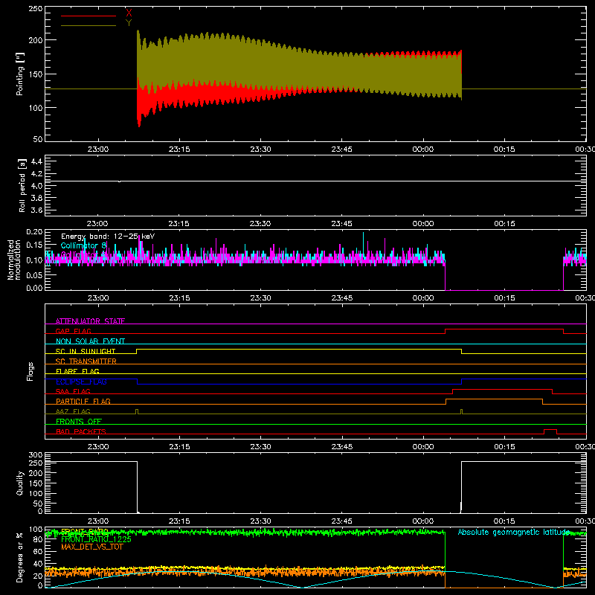Viewport: 595px width, 595px height.
Task: Click the 50 value on Pointing axis
Action: point(38,139)
